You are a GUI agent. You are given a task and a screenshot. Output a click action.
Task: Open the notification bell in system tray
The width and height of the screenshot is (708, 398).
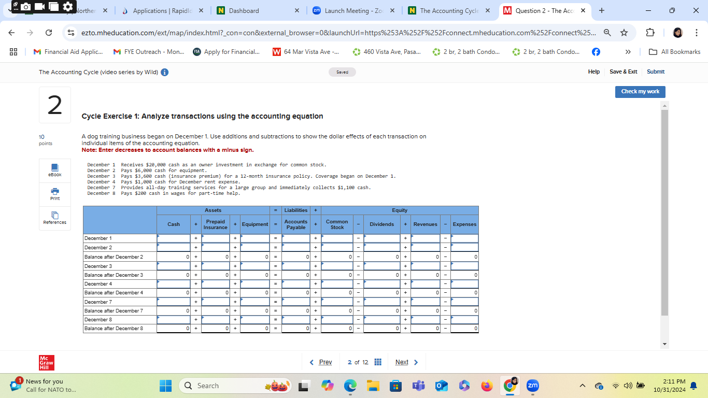(x=693, y=386)
